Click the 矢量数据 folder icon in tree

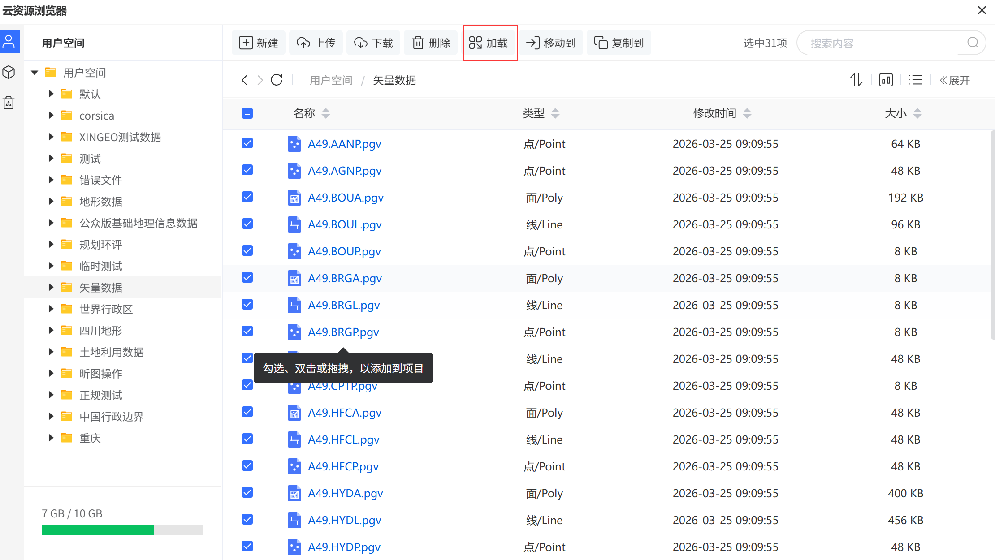click(x=67, y=287)
